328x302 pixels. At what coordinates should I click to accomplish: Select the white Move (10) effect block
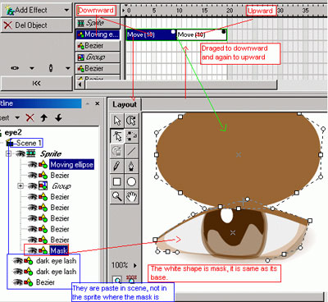pyautogui.click(x=202, y=34)
